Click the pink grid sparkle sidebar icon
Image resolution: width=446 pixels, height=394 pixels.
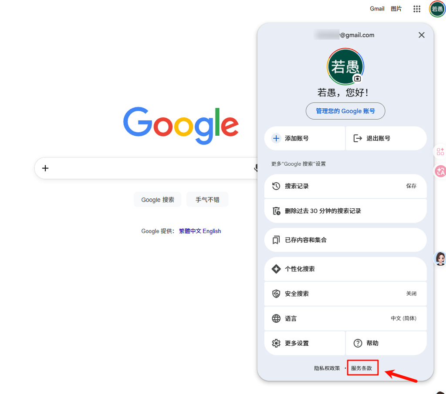tap(440, 152)
